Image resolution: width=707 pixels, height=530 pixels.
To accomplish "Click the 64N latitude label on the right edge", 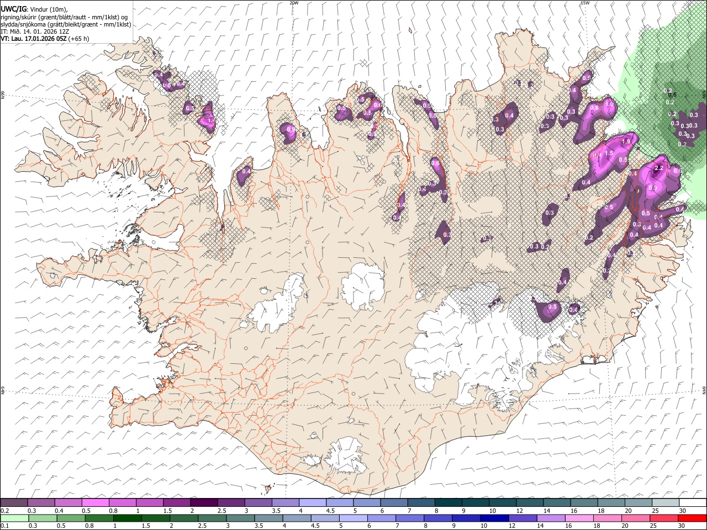I will click(x=704, y=389).
